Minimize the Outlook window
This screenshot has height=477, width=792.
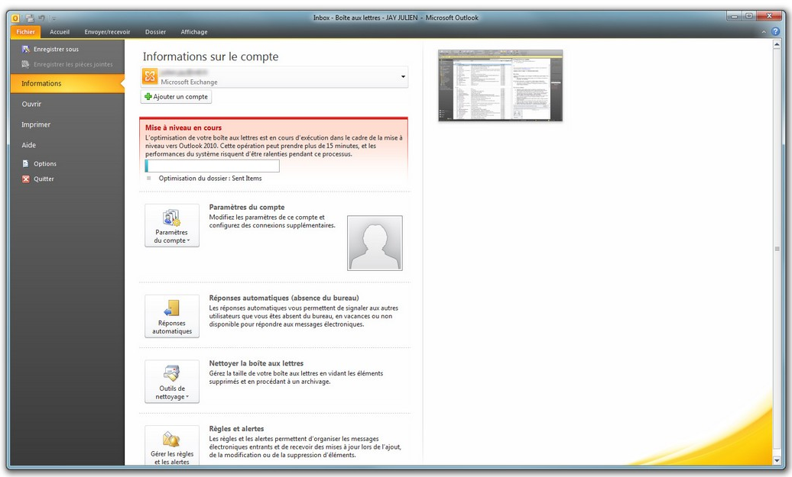tap(735, 16)
